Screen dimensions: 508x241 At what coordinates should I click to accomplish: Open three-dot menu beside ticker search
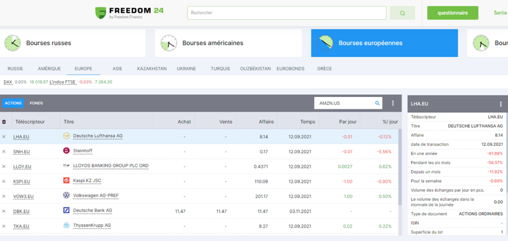pyautogui.click(x=393, y=103)
